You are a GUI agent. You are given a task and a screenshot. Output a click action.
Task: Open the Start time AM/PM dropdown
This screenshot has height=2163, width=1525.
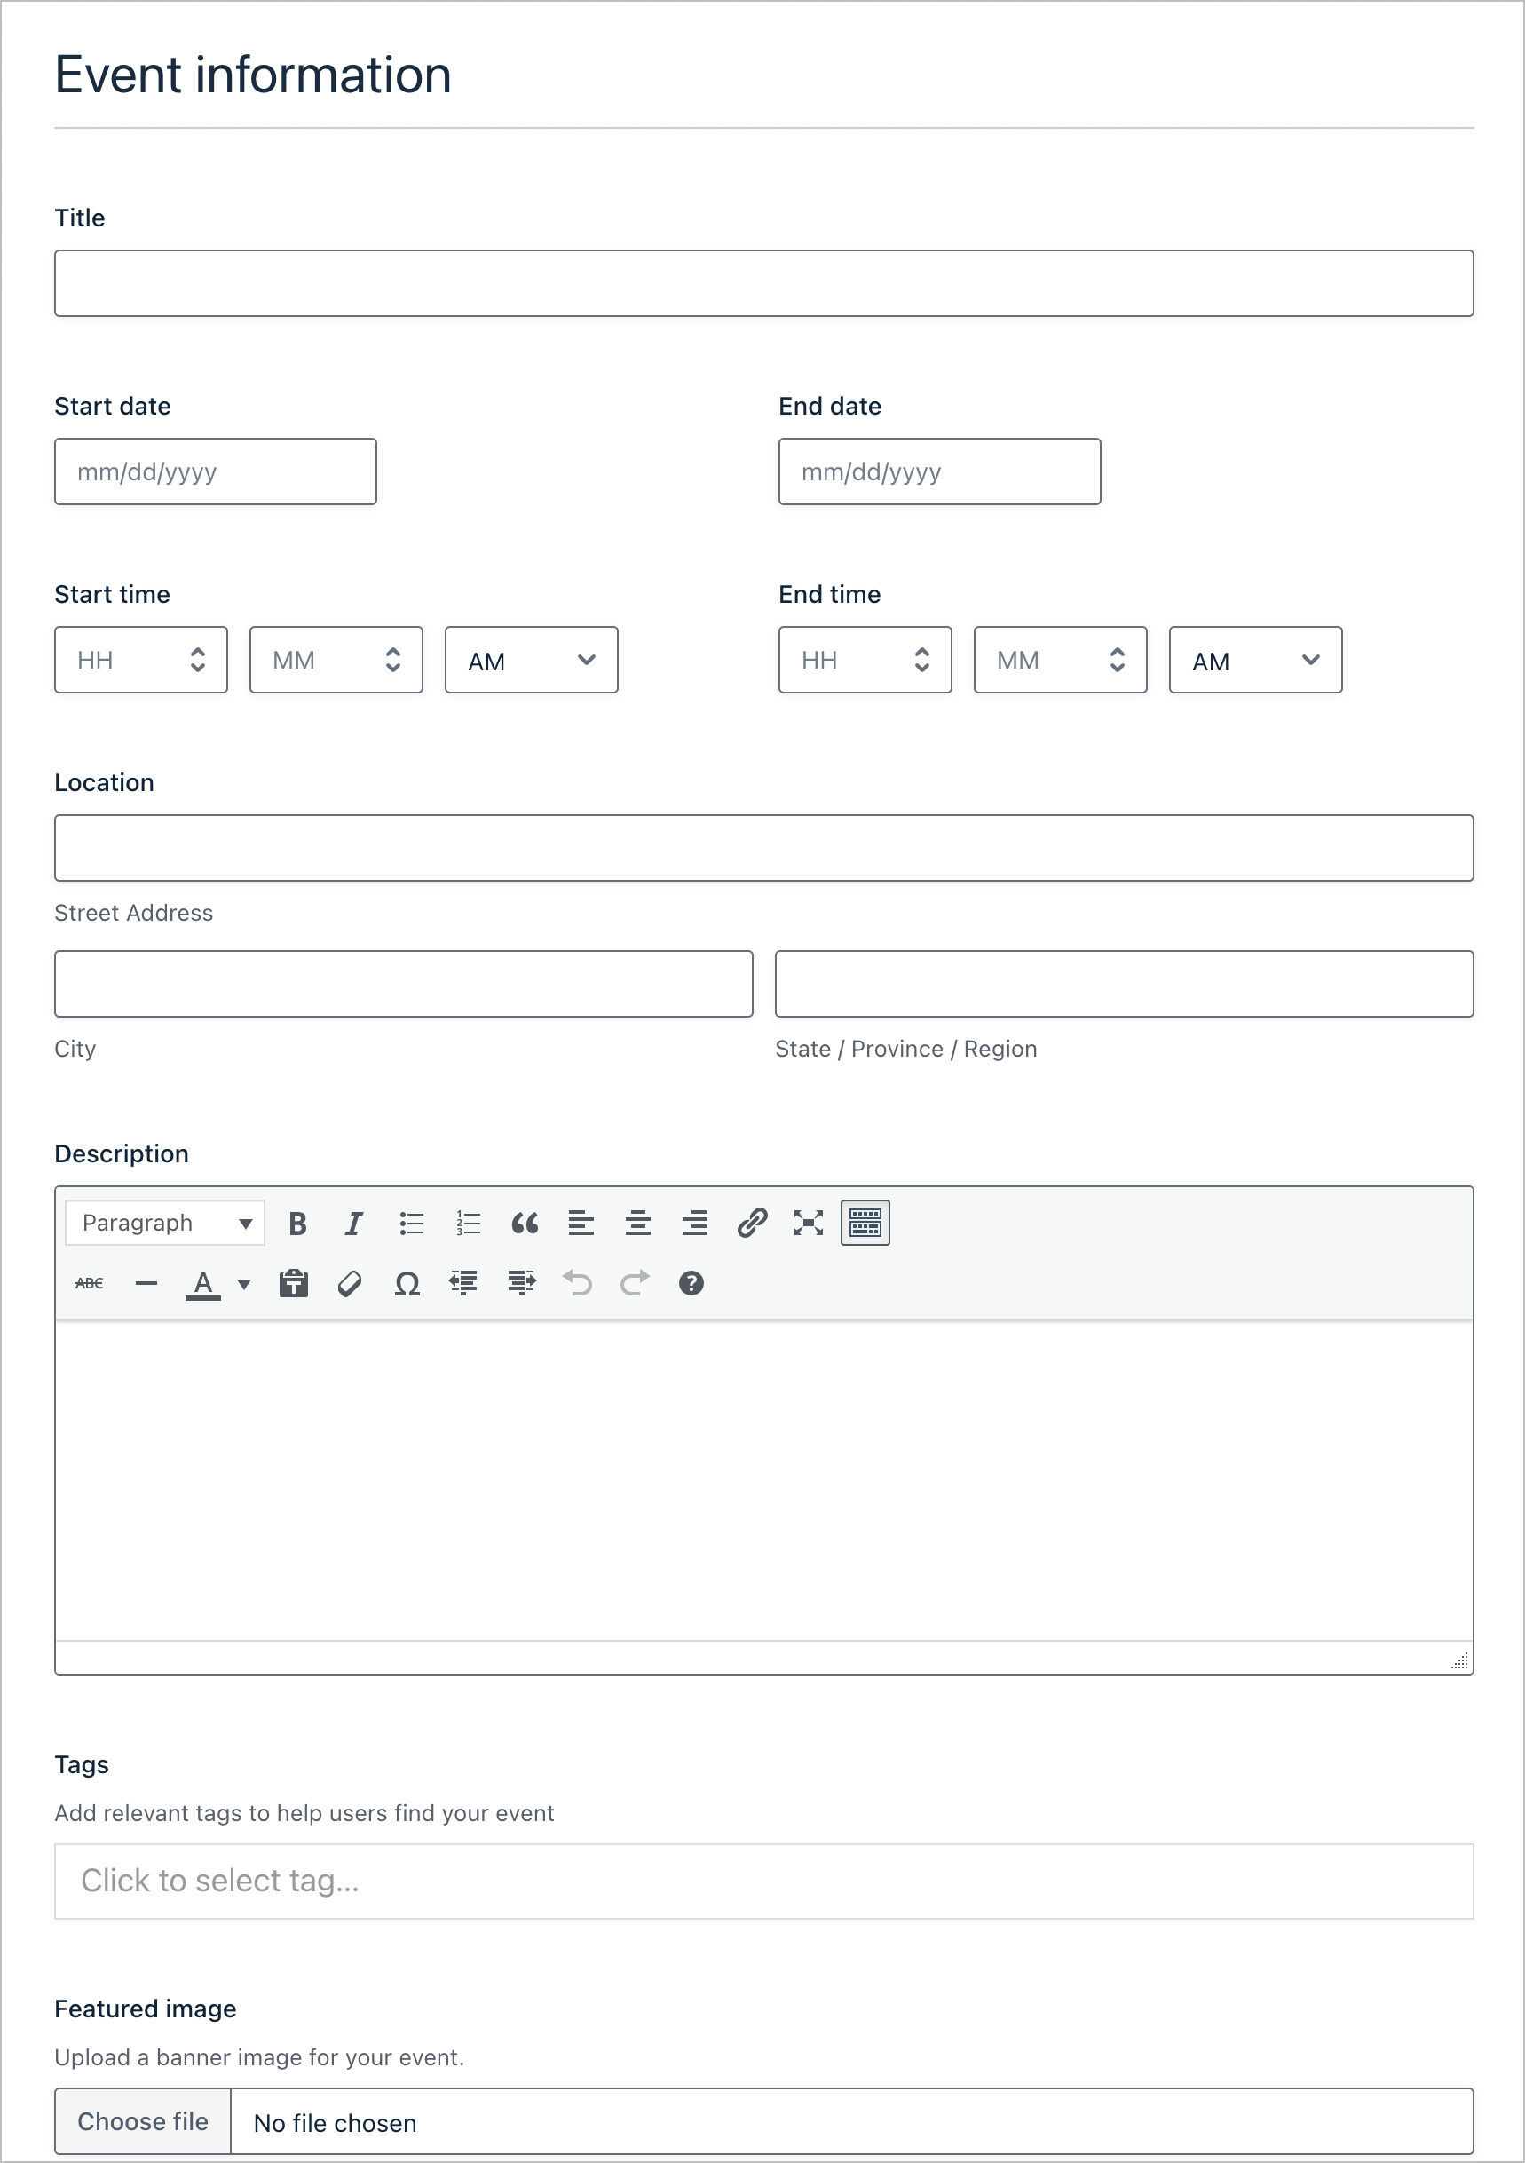[530, 660]
